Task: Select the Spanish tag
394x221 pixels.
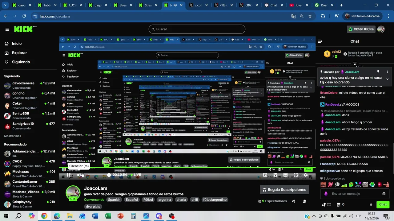Action: [114, 200]
